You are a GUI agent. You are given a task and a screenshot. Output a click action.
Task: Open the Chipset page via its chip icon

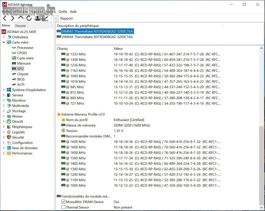click(14, 74)
